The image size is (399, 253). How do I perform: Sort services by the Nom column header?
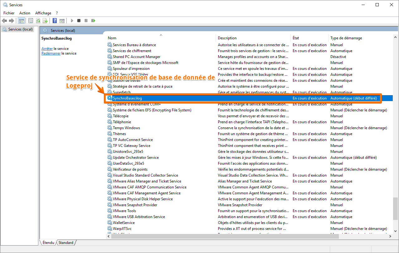tap(112, 38)
